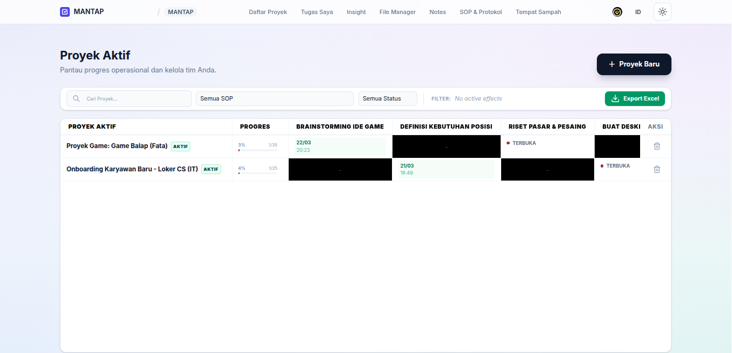732x353 pixels.
Task: Go to Tugas Saya
Action: click(x=317, y=12)
